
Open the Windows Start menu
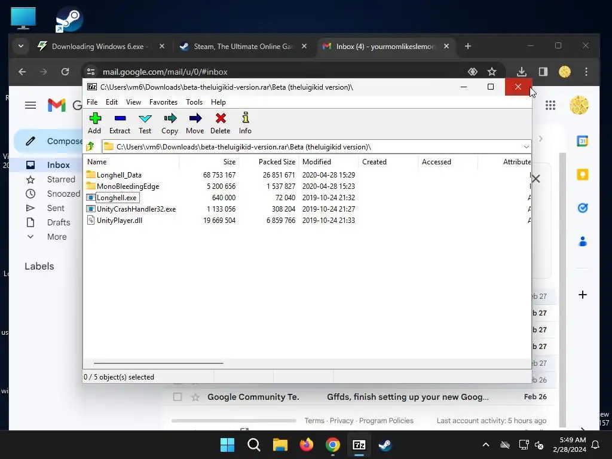click(x=227, y=445)
